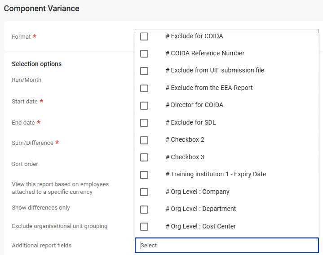Screen dimensions: 323x255
Task: Toggle Exclude from the EEA Report checkbox
Action: pos(144,88)
